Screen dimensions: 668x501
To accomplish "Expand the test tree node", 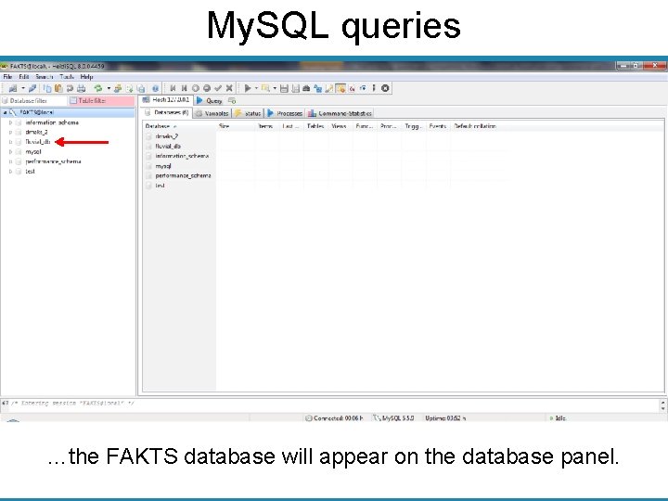I will click(x=10, y=172).
